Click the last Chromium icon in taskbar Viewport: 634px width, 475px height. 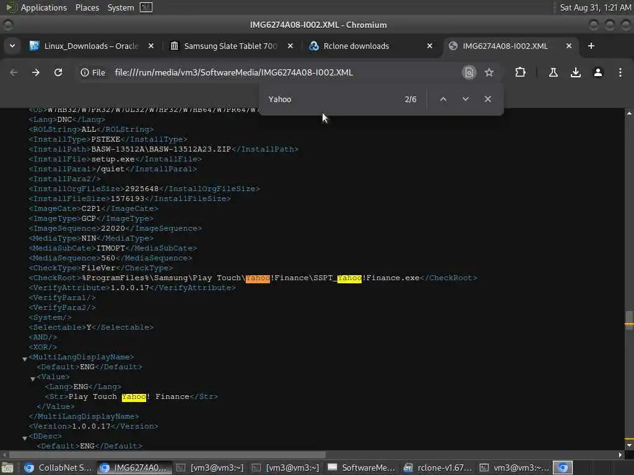(563, 468)
